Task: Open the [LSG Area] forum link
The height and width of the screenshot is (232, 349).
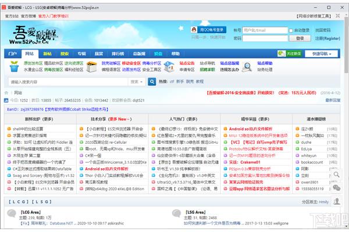Action: (195, 212)
